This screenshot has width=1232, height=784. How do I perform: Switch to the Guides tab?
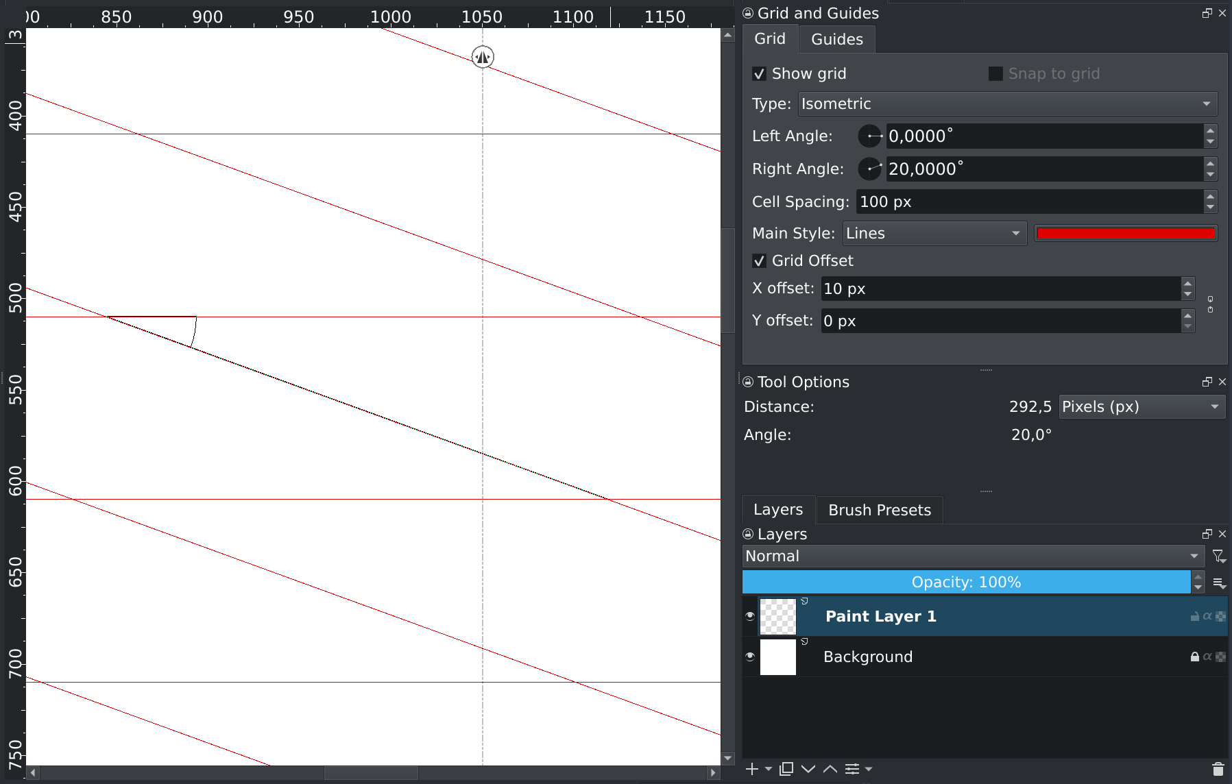[837, 40]
